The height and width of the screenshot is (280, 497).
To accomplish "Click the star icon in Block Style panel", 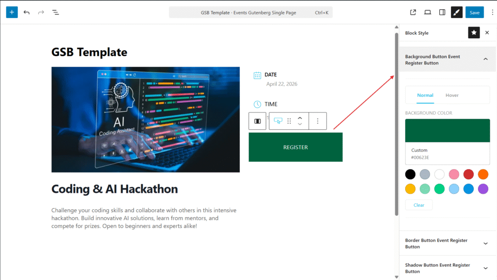I will tap(474, 32).
